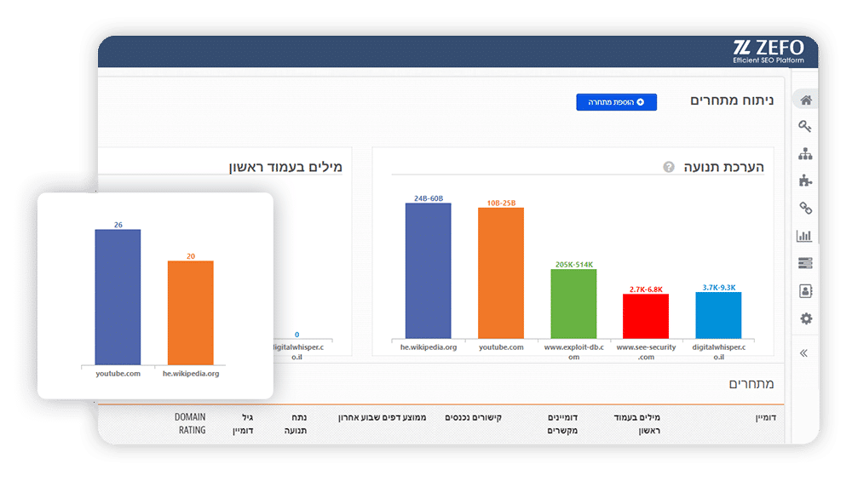
Task: Click the green www.exploit-db.com bar
Action: click(x=573, y=304)
